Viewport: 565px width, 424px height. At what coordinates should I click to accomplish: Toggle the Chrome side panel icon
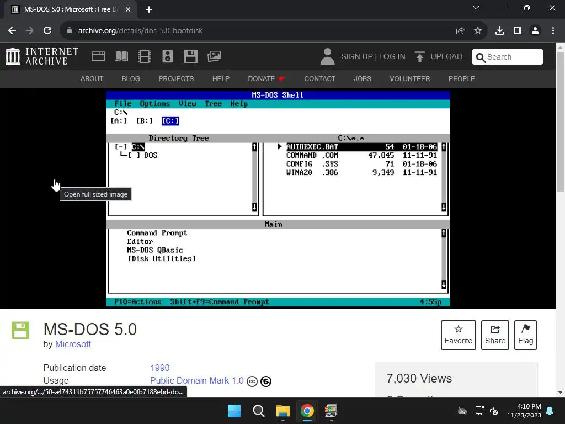[518, 31]
